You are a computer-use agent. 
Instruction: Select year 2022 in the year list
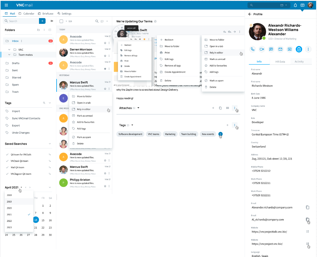pos(10,221)
